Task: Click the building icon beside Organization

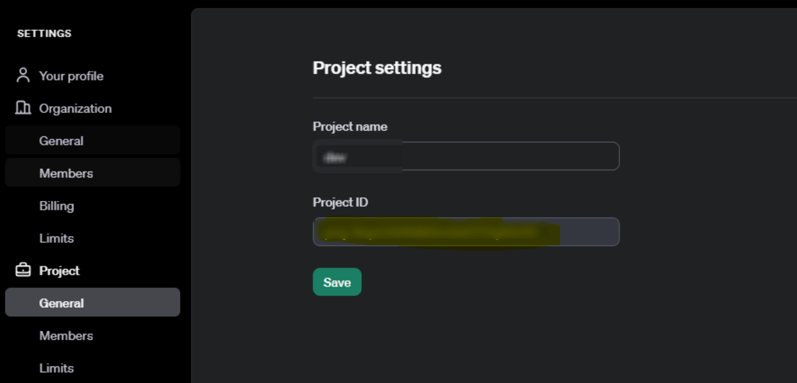Action: (23, 108)
